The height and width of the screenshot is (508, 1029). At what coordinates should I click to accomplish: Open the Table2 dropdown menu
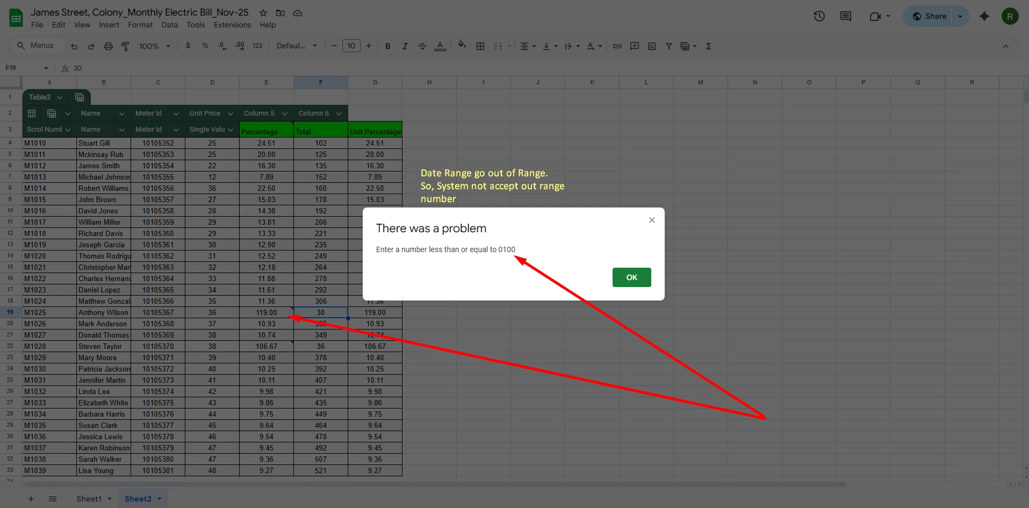(60, 97)
